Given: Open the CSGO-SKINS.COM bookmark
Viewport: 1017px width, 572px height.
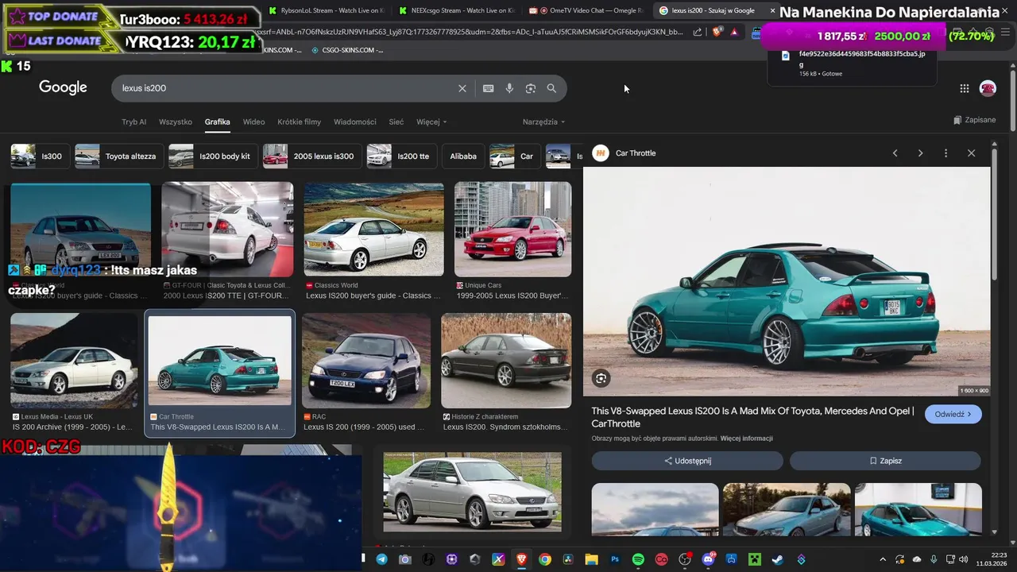Looking at the screenshot, I should point(347,50).
